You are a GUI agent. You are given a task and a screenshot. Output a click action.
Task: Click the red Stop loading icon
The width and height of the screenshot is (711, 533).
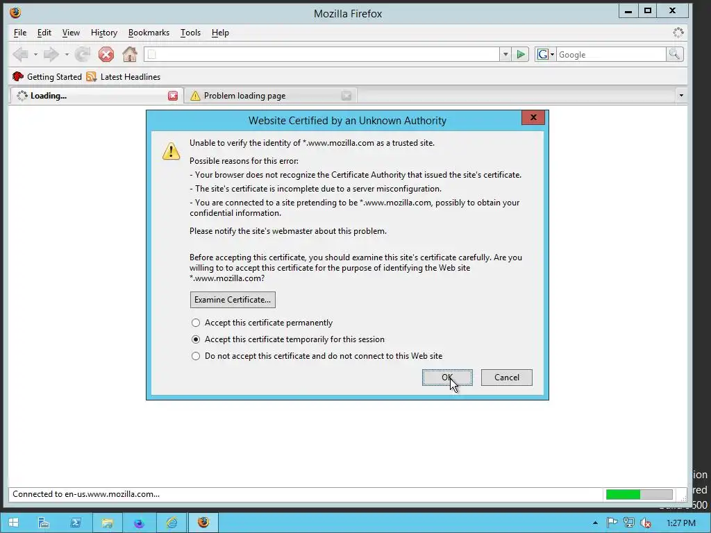[x=106, y=55]
